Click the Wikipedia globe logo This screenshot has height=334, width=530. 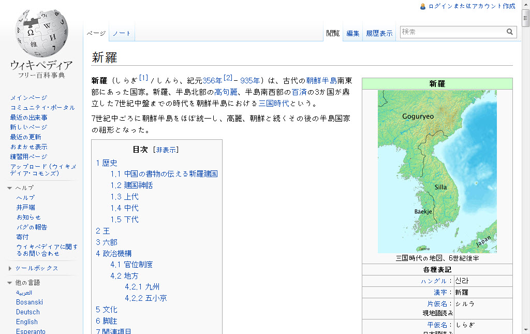click(x=41, y=34)
